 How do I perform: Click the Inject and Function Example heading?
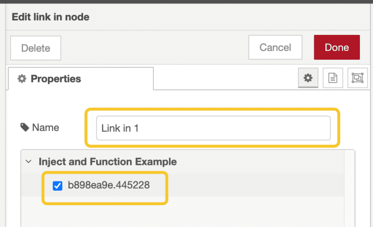[x=107, y=162]
